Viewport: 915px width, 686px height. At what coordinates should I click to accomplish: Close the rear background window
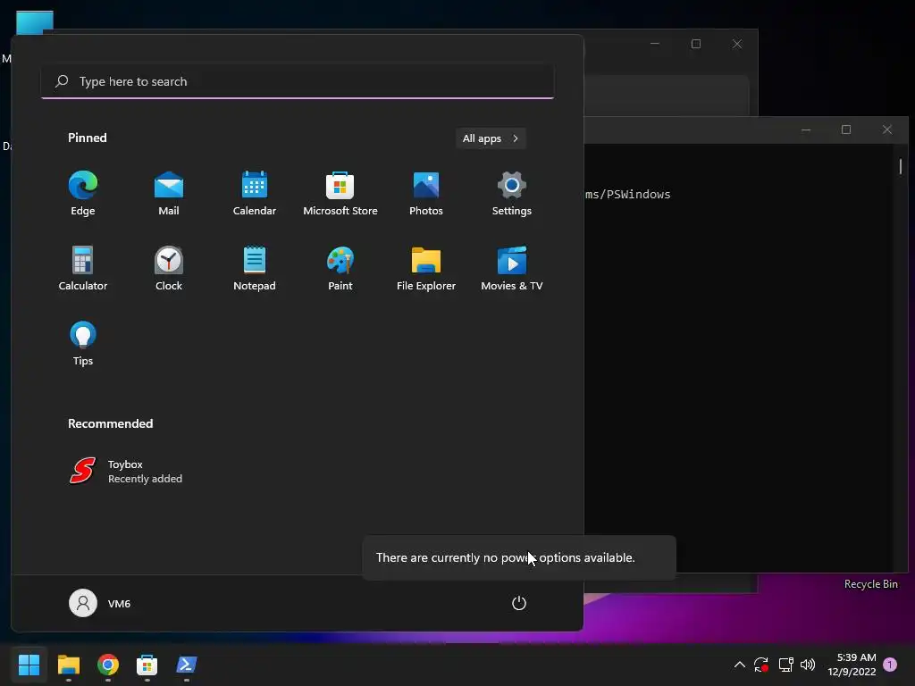(x=737, y=44)
